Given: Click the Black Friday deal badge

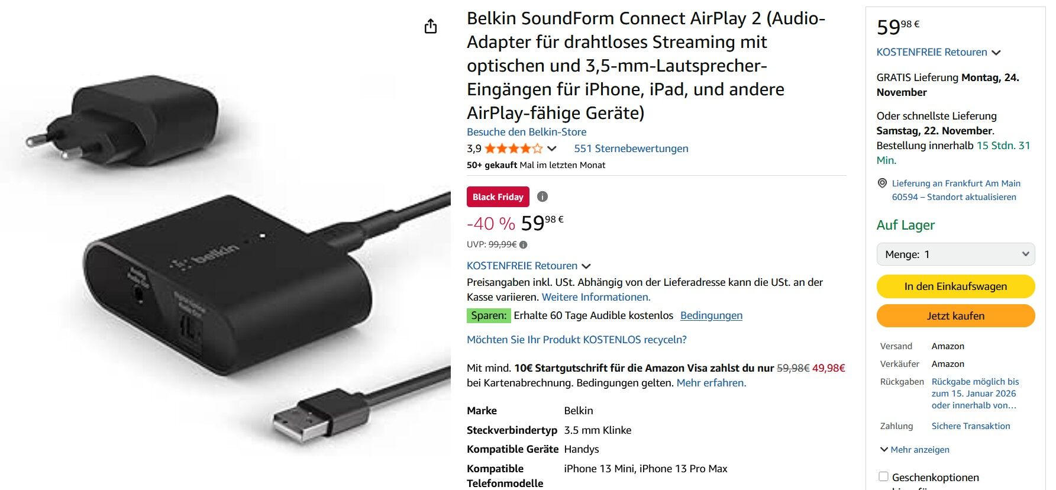Looking at the screenshot, I should point(498,197).
